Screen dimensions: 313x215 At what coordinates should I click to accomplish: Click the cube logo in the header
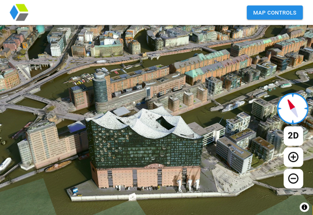tap(19, 12)
